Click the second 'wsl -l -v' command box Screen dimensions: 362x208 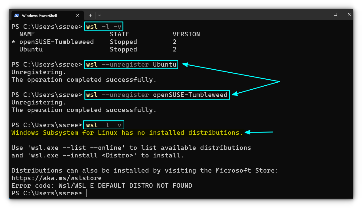[x=103, y=124]
